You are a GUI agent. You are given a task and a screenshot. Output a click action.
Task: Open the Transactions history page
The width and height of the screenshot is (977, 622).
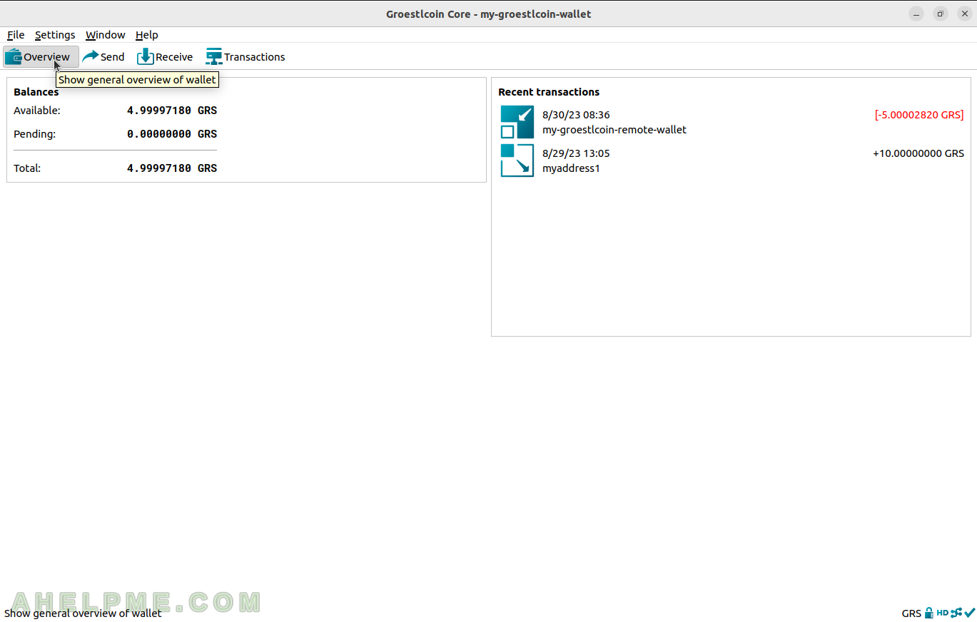click(x=245, y=57)
